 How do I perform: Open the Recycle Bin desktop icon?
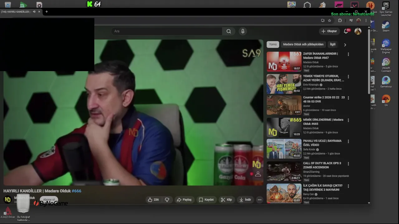pos(8,4)
